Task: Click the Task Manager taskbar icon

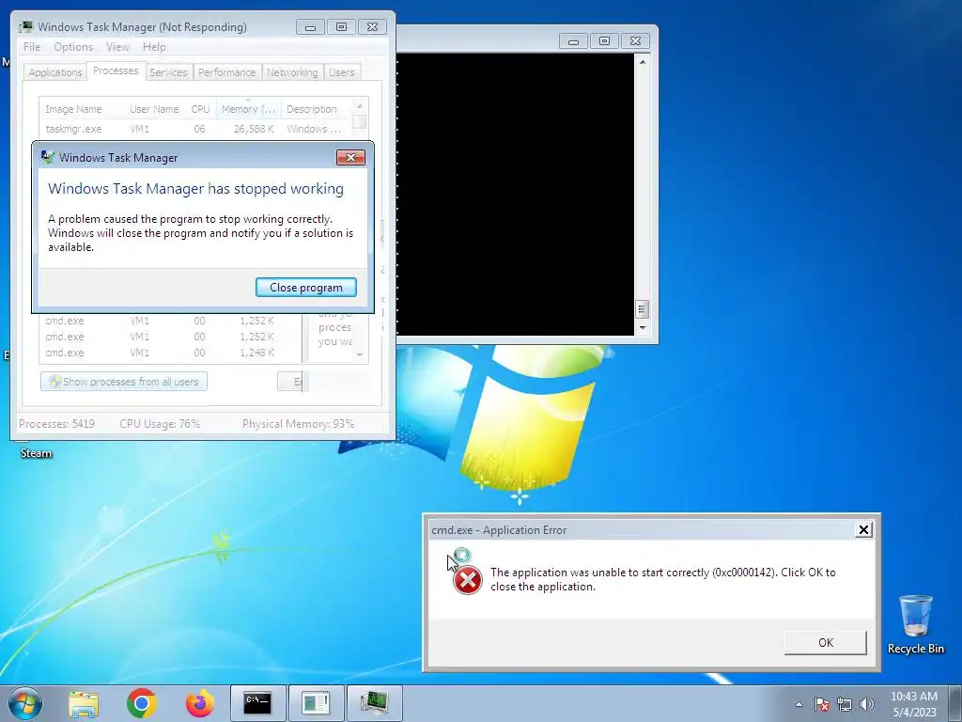Action: click(374, 703)
